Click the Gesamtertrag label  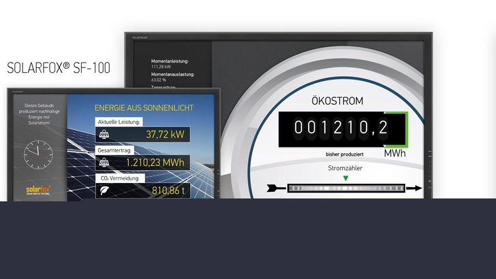(x=114, y=150)
